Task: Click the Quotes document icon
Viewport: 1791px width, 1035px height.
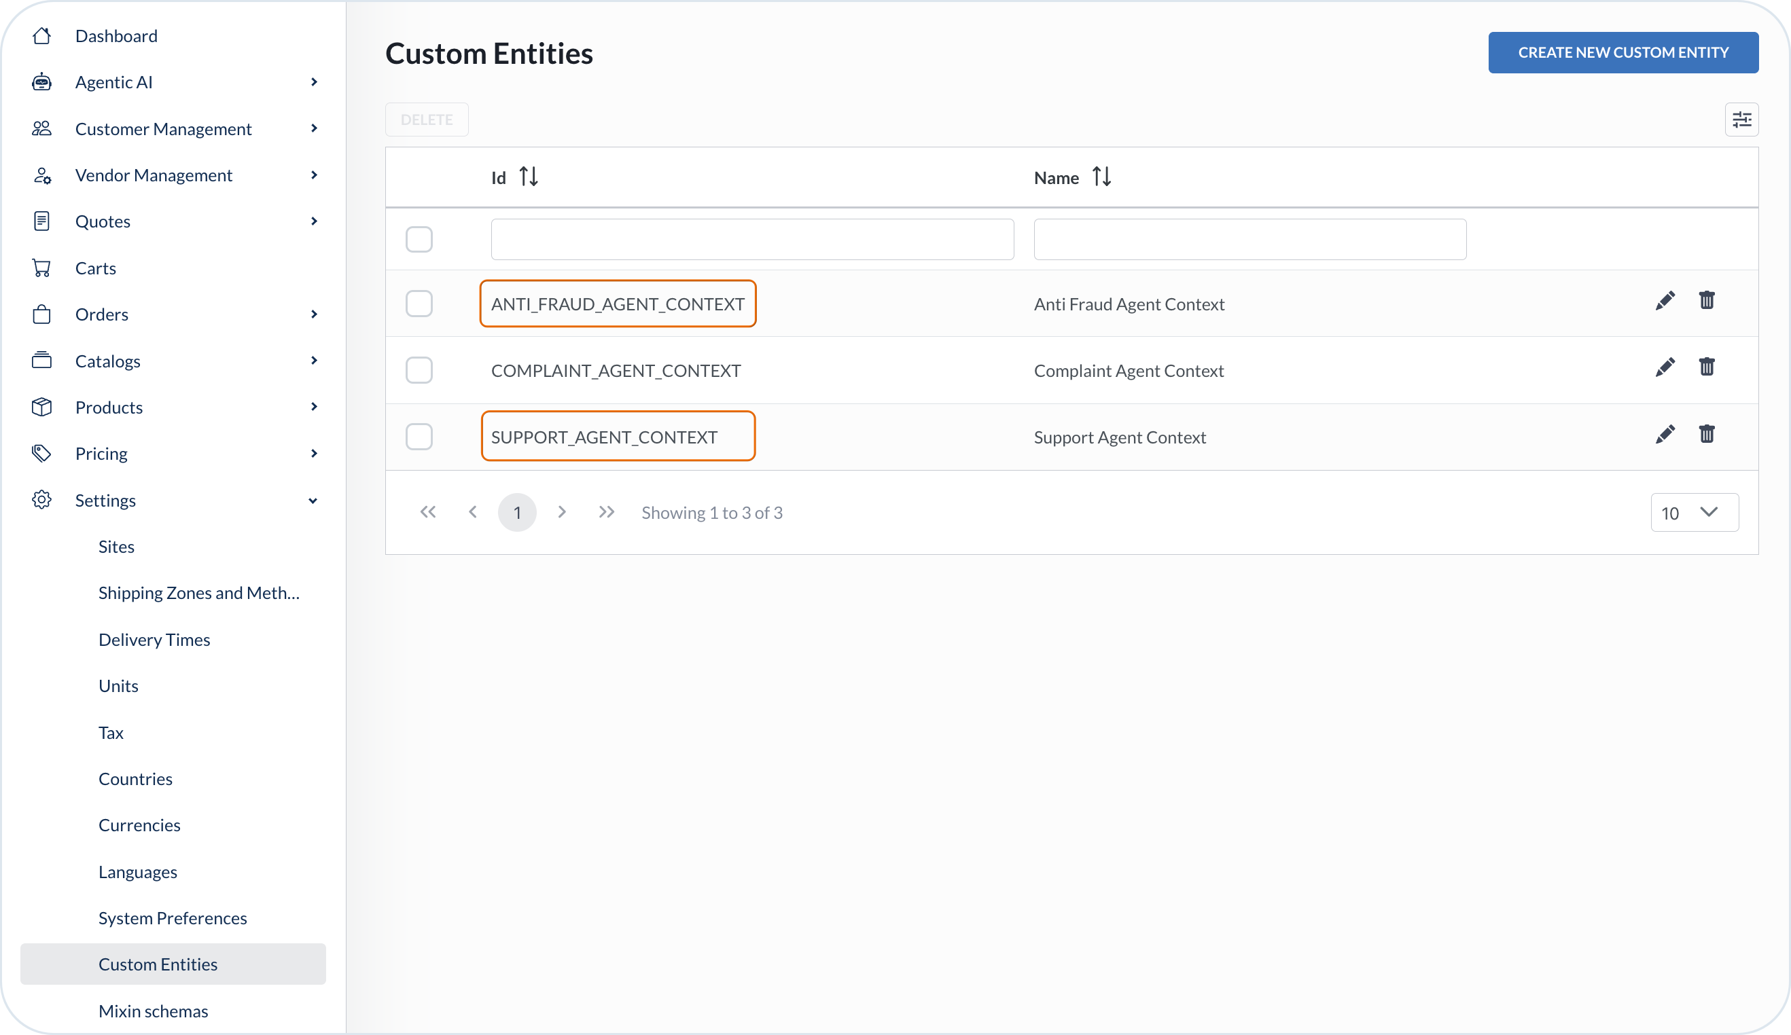Action: click(42, 221)
